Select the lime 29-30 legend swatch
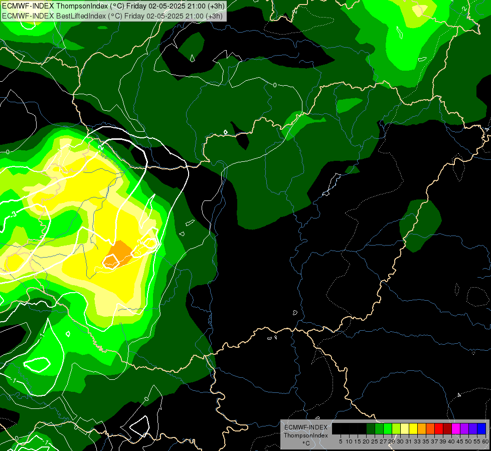 (396, 428)
